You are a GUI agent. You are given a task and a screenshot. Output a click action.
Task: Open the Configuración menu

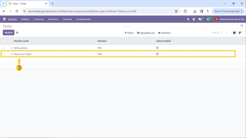[83, 19]
